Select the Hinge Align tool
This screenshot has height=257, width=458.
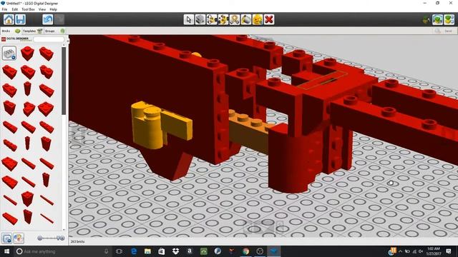[x=223, y=19]
